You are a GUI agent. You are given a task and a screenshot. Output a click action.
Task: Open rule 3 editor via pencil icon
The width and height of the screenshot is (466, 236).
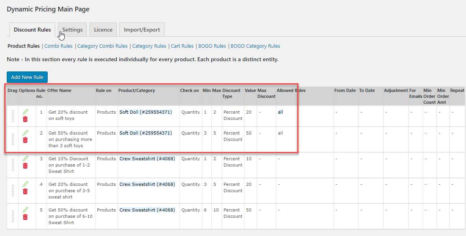coord(26,158)
